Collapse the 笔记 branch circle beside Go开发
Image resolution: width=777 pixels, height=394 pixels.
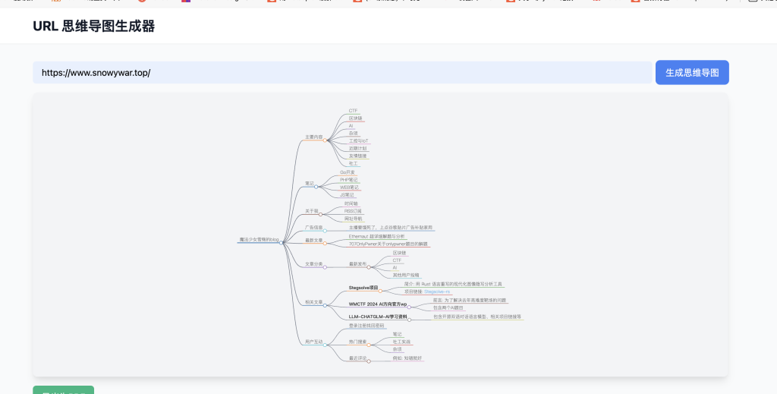pyautogui.click(x=316, y=187)
